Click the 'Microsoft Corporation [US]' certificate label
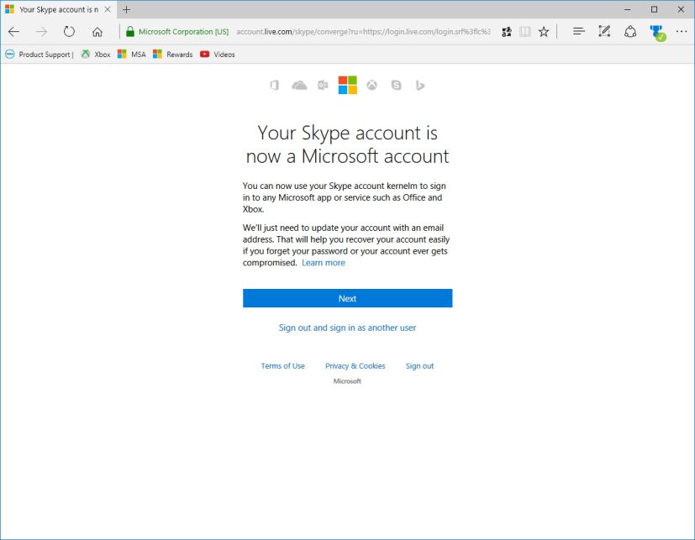 click(183, 31)
